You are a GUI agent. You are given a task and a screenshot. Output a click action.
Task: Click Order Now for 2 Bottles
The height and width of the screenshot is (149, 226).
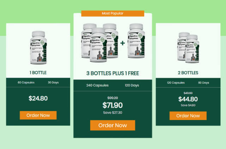[x=188, y=116]
